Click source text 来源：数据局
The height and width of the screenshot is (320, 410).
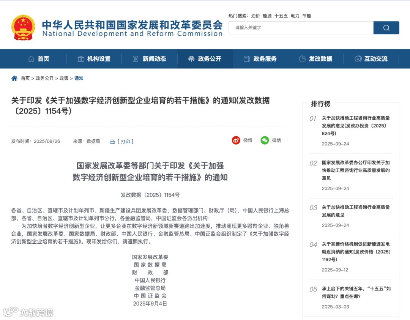pyautogui.click(x=86, y=142)
